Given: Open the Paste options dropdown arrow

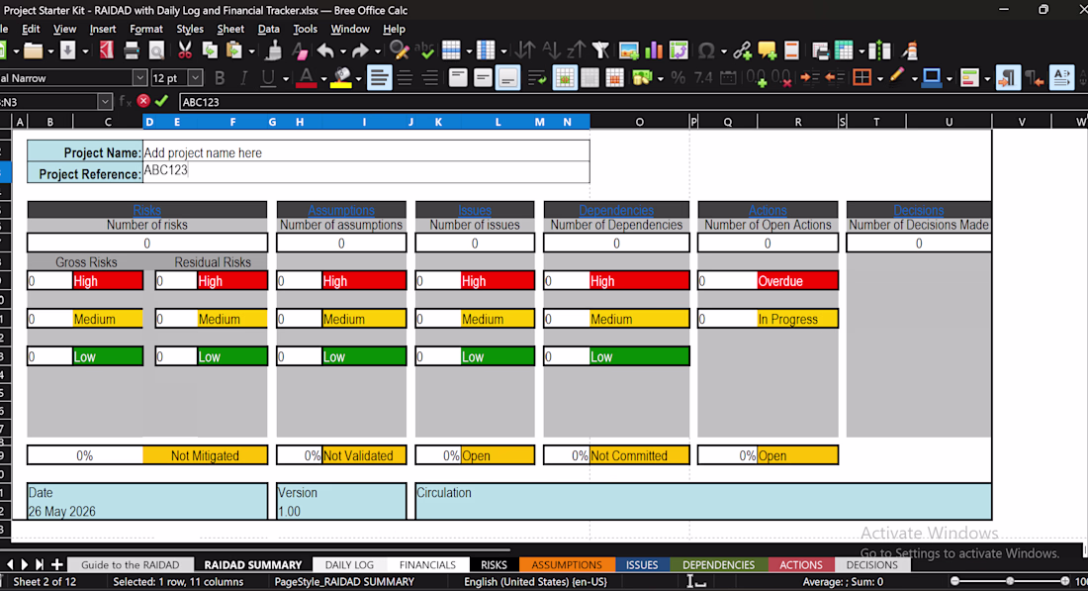Looking at the screenshot, I should (x=251, y=50).
